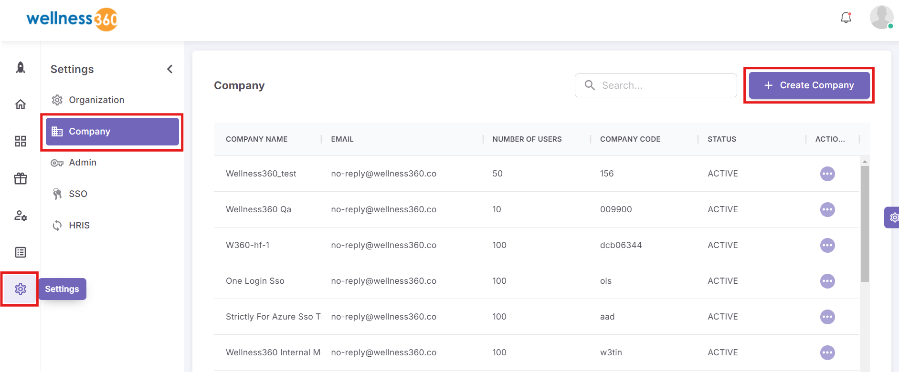Select the W360-hf-1 company name
The width and height of the screenshot is (899, 372).
pyautogui.click(x=248, y=245)
